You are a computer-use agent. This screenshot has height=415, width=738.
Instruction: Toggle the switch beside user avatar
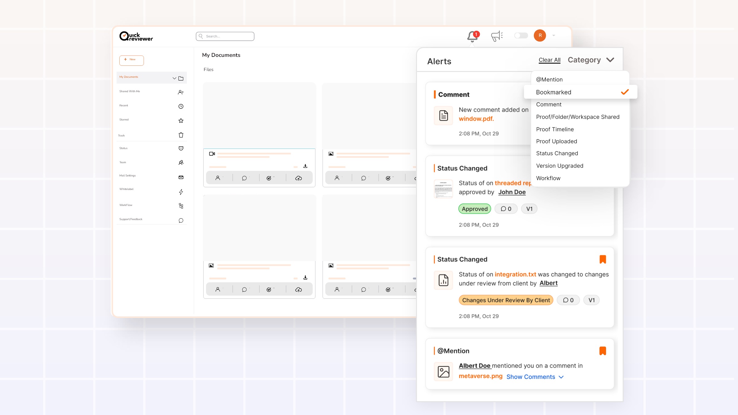tap(521, 36)
